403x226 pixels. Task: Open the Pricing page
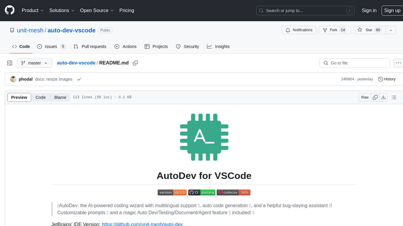[x=127, y=10]
